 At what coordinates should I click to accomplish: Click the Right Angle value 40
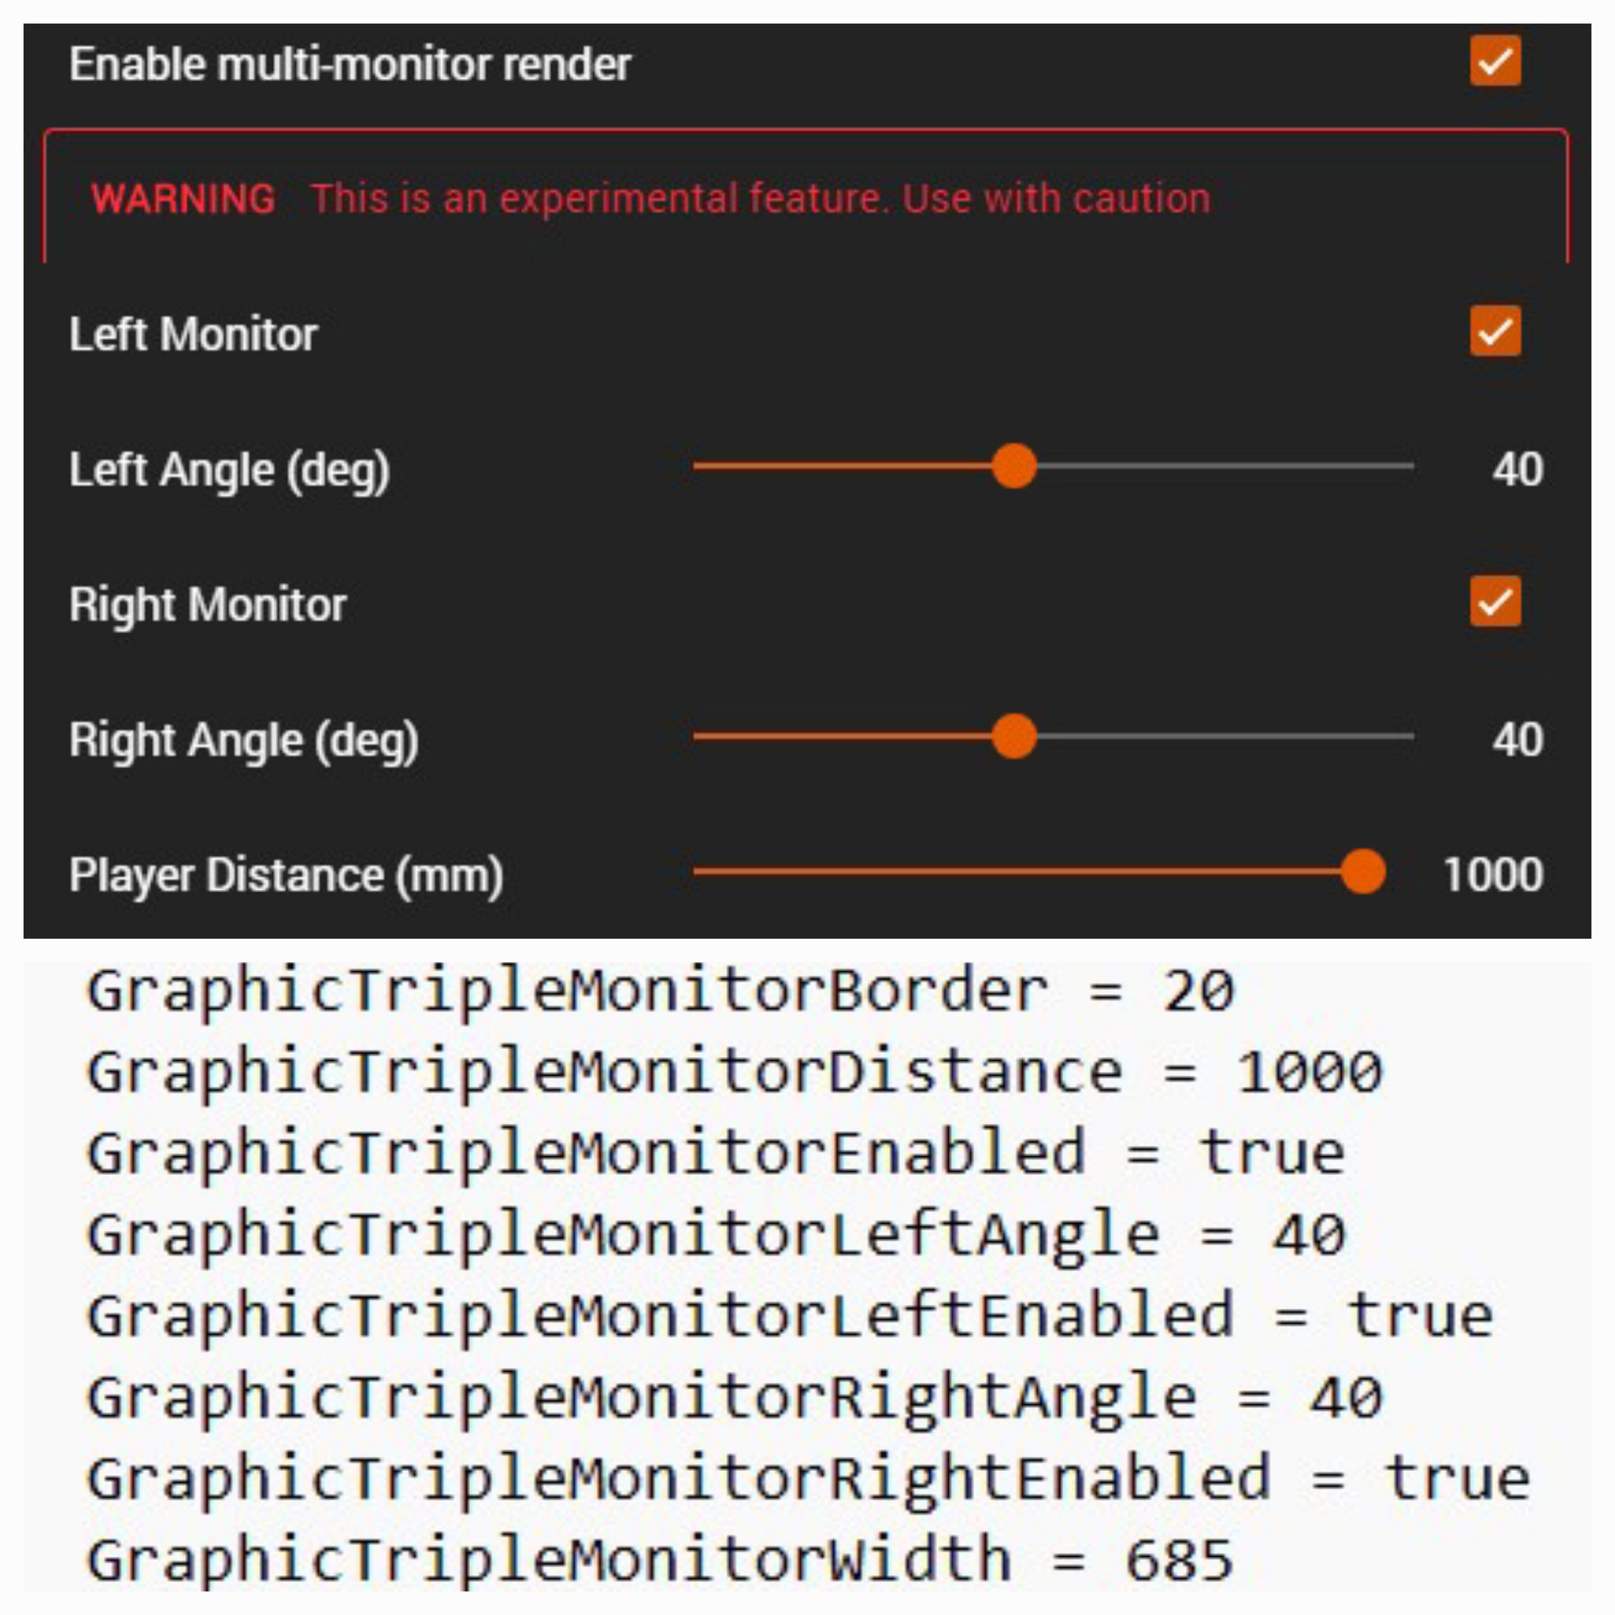click(x=1517, y=740)
